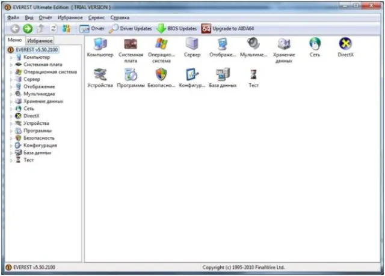The image size is (385, 276).
Task: Click BIOS Updates in the toolbar
Action: pos(176,29)
